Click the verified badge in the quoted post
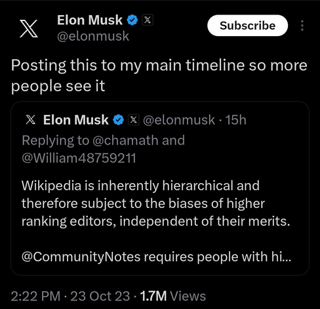The width and height of the screenshot is (320, 309). pyautogui.click(x=119, y=120)
